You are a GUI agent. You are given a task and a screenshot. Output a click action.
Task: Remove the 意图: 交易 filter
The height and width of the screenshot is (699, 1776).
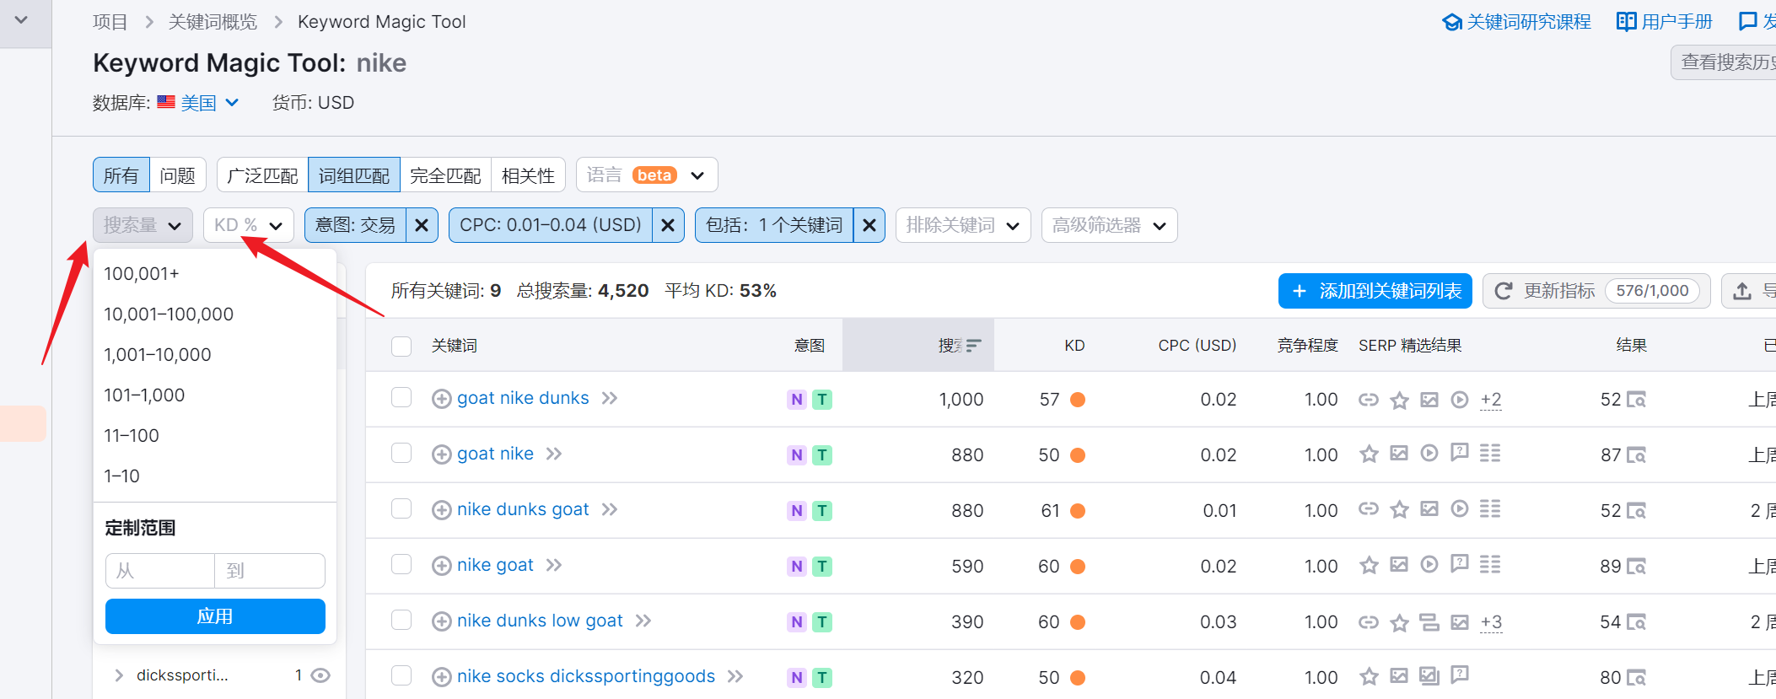(422, 225)
